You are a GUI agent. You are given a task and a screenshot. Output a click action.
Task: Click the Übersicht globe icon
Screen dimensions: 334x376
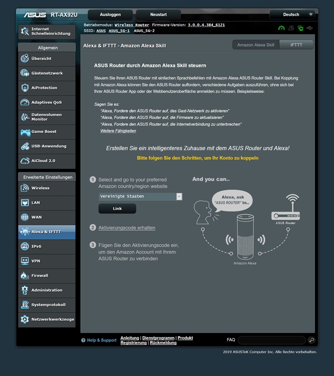(25, 59)
